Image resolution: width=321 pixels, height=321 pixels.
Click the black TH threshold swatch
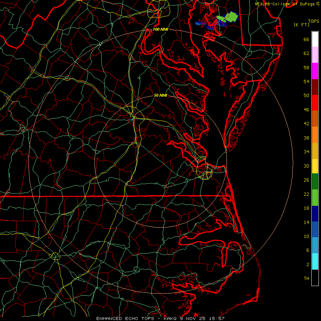point(315,277)
